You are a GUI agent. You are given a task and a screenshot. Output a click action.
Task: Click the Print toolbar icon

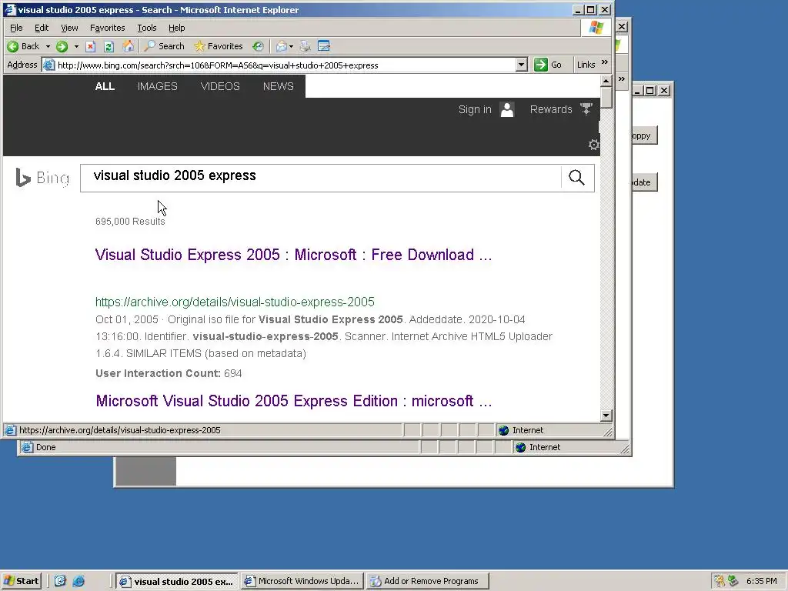click(x=305, y=46)
